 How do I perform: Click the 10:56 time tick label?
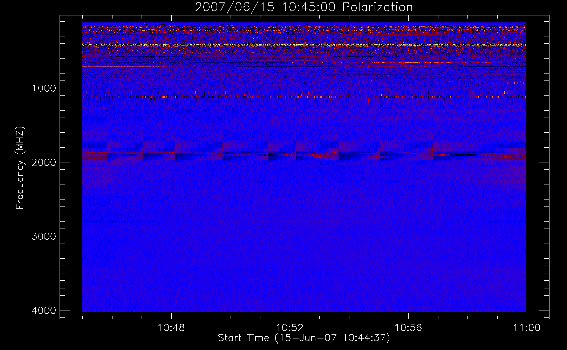tap(408, 328)
